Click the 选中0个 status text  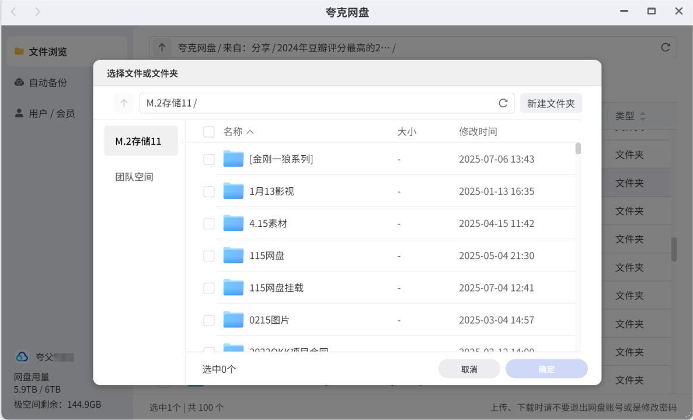click(x=219, y=369)
